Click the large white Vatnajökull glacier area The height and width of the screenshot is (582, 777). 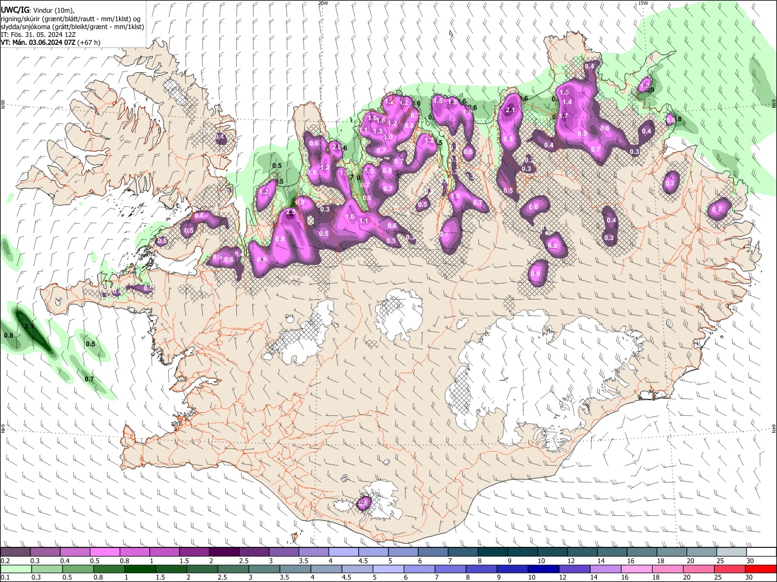(546, 370)
